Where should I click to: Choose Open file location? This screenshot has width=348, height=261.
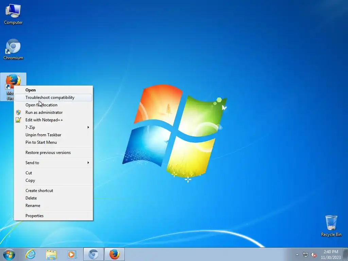pyautogui.click(x=53, y=105)
